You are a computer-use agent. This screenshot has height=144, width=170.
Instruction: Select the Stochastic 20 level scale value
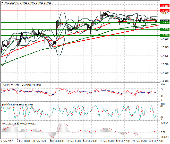point(162,117)
